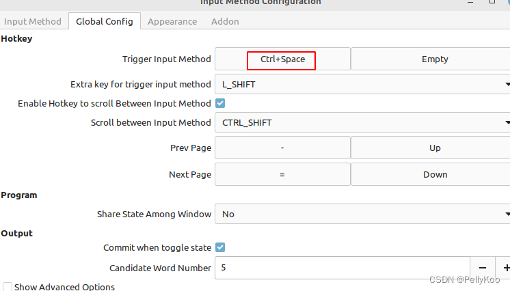Change the Next Page equals key button

pyautogui.click(x=282, y=174)
